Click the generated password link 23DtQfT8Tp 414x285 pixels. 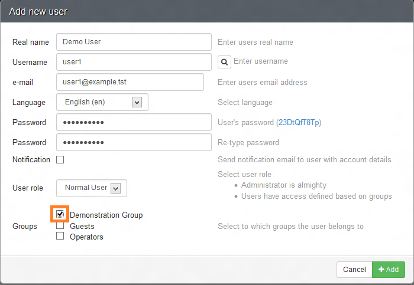tap(299, 123)
